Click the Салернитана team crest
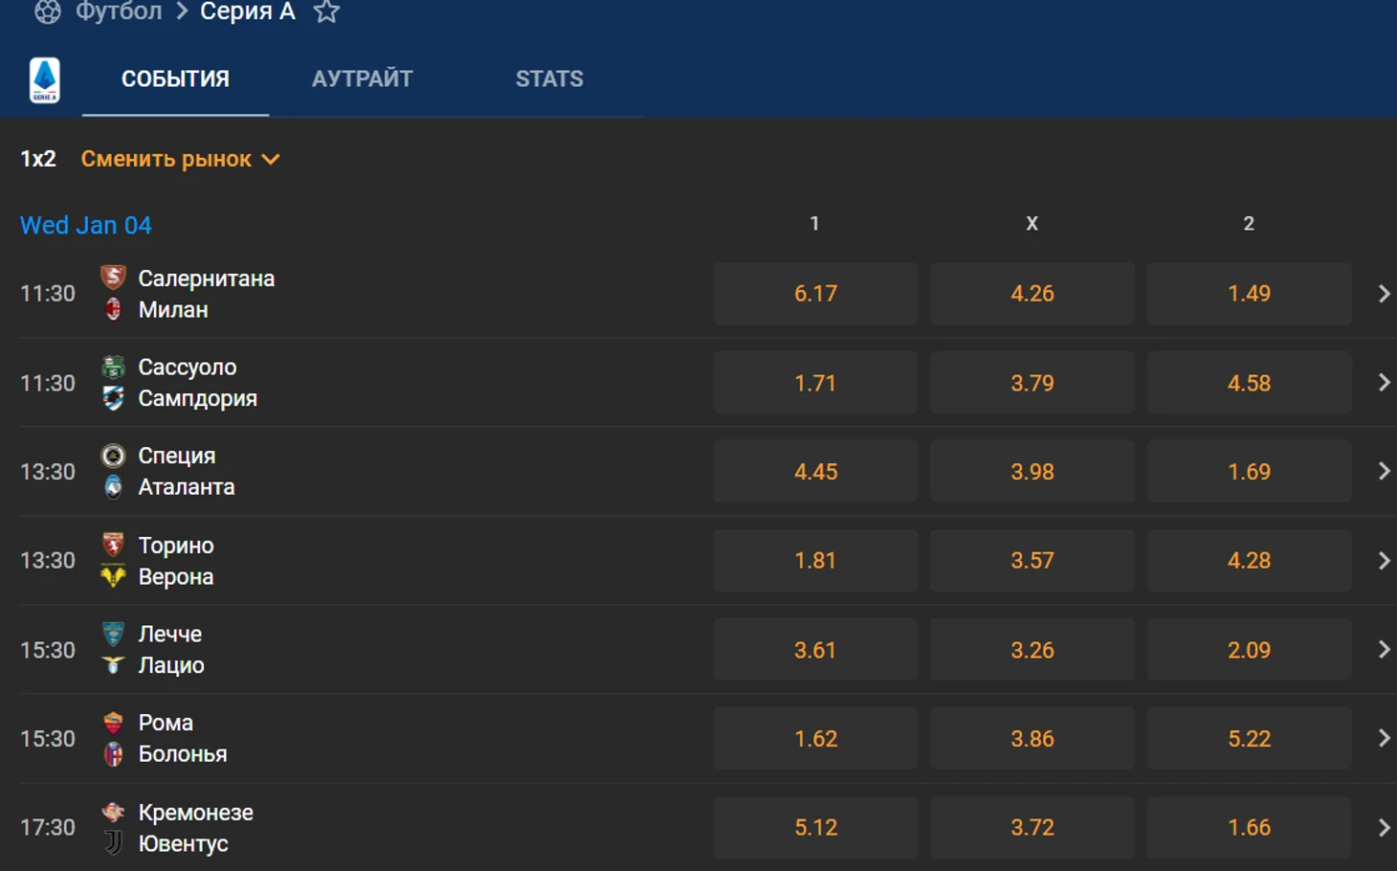Image resolution: width=1397 pixels, height=871 pixels. [x=113, y=278]
